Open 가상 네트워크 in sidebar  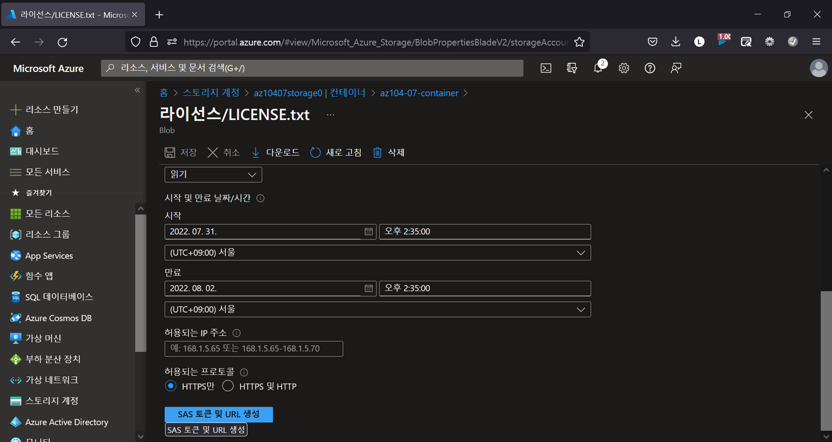[x=44, y=380]
